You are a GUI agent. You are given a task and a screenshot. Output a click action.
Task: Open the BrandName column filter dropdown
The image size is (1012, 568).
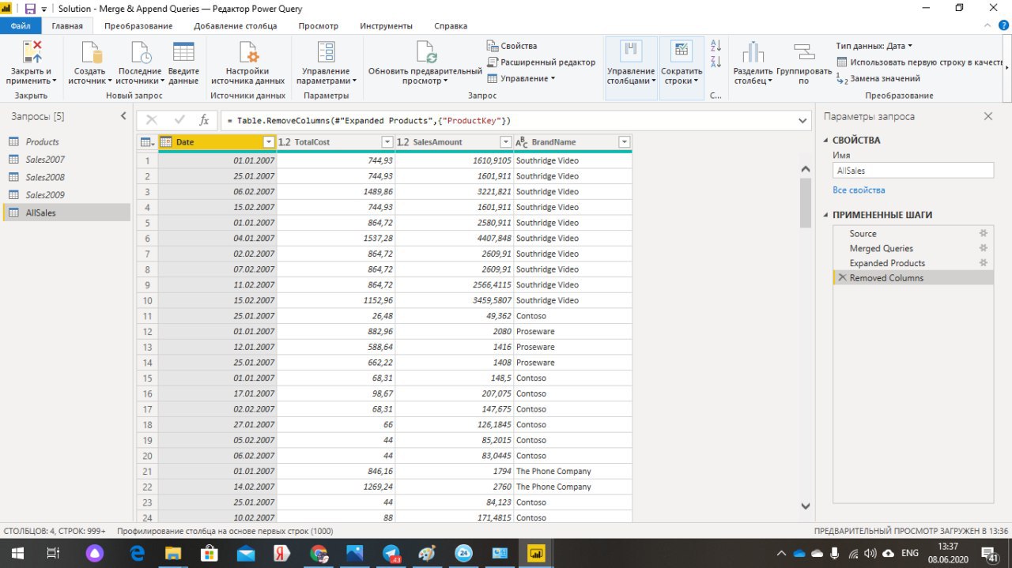click(624, 142)
